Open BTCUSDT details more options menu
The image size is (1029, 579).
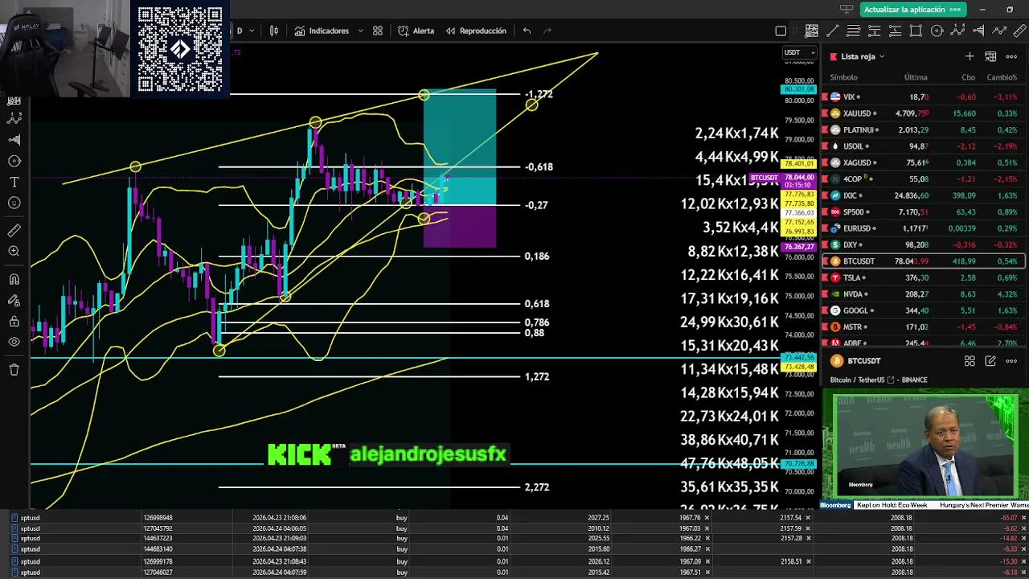pyautogui.click(x=1011, y=361)
